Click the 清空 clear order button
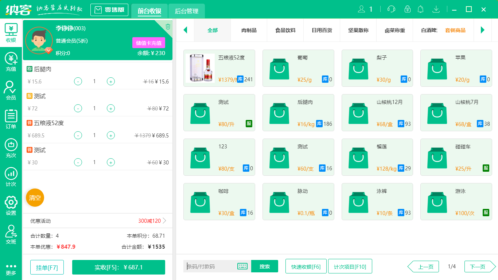The width and height of the screenshot is (498, 280). pyautogui.click(x=35, y=197)
